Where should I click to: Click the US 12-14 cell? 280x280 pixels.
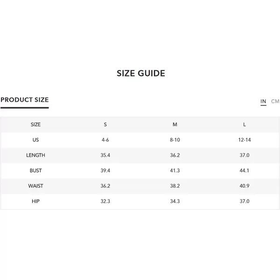click(245, 140)
